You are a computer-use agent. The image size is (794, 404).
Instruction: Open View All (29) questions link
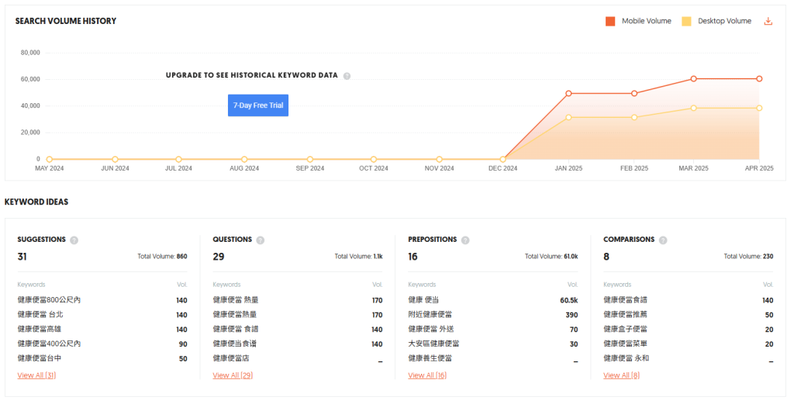click(233, 375)
